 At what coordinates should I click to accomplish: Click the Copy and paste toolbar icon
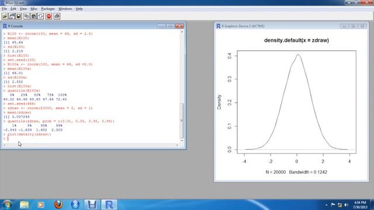tap(40, 16)
